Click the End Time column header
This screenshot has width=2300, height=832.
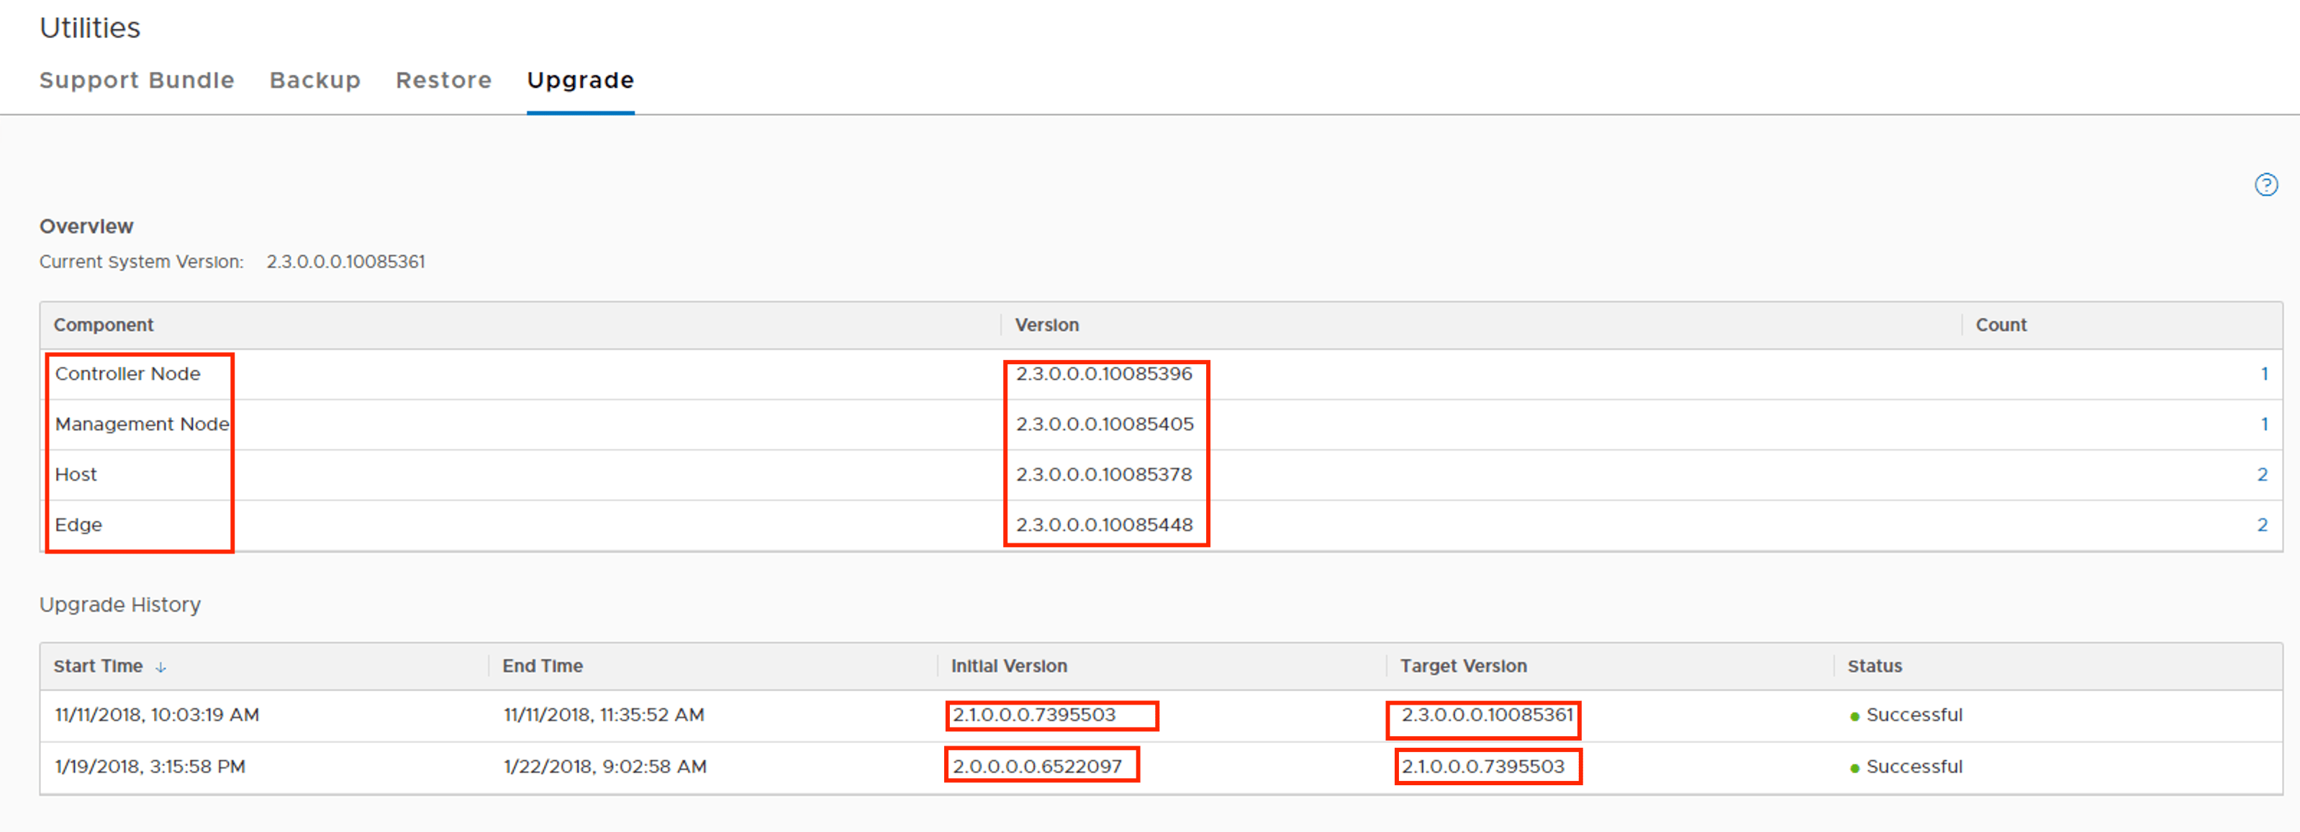(x=542, y=666)
